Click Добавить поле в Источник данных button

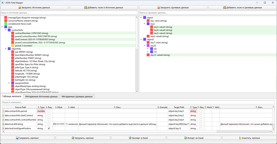click(104, 8)
